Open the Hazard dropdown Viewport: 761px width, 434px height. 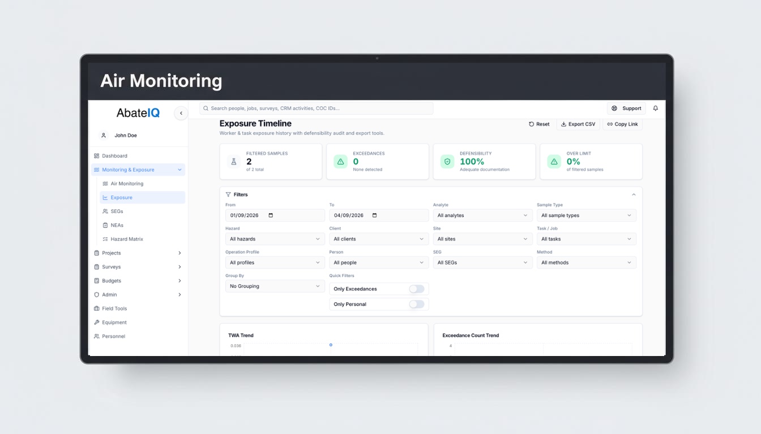(x=275, y=239)
